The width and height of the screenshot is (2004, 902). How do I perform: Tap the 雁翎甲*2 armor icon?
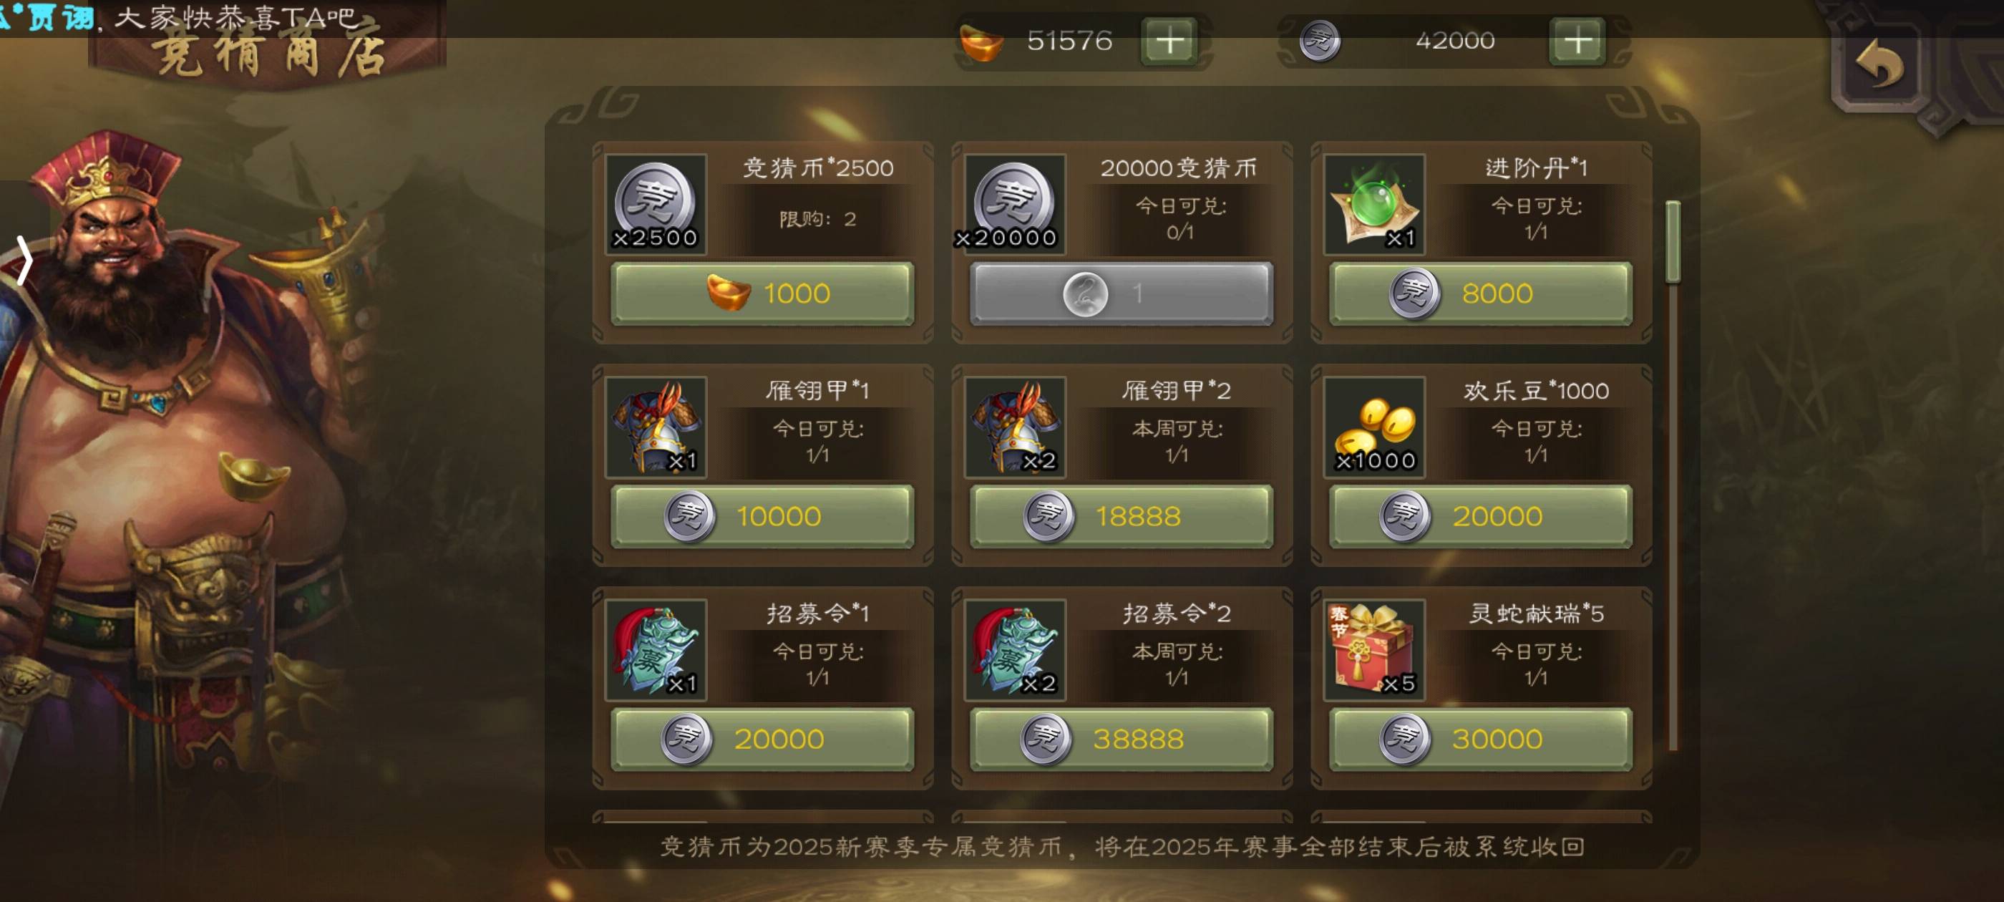click(x=1015, y=427)
